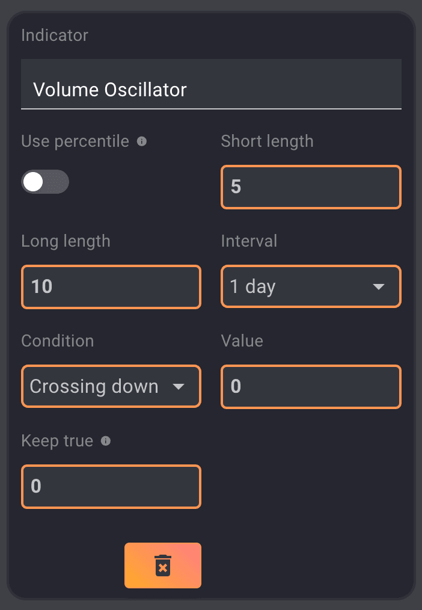This screenshot has height=610, width=422.
Task: Toggle the Use percentile switch
Action: [45, 182]
